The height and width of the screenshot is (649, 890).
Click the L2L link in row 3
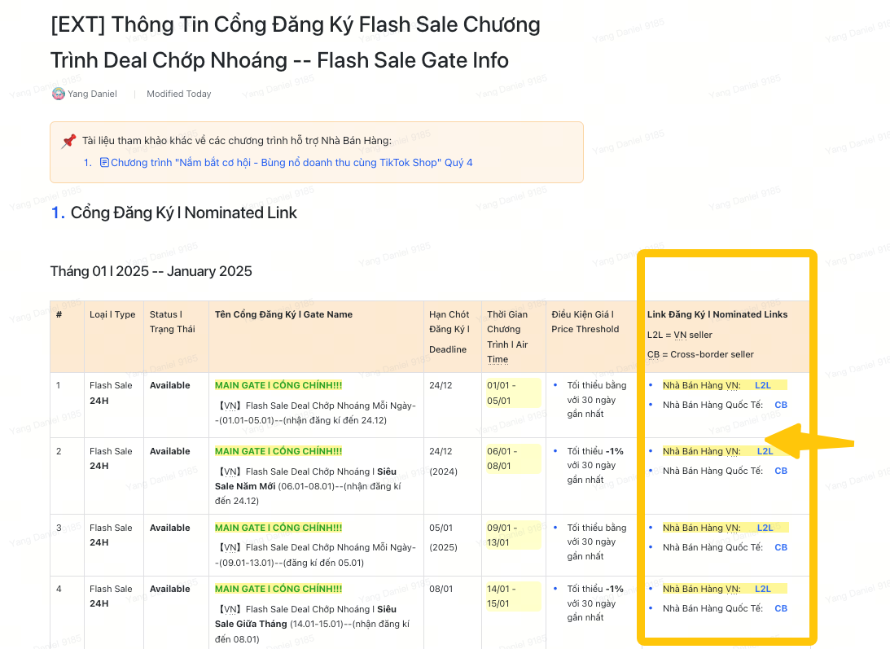click(x=765, y=528)
